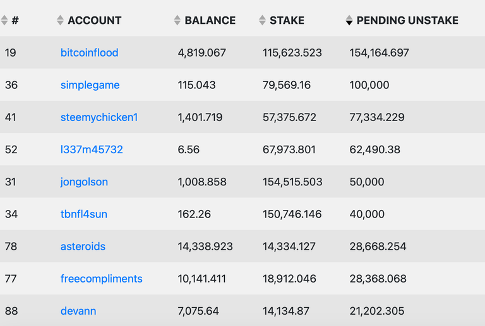View devann account profile
This screenshot has width=485, height=326.
(x=78, y=311)
